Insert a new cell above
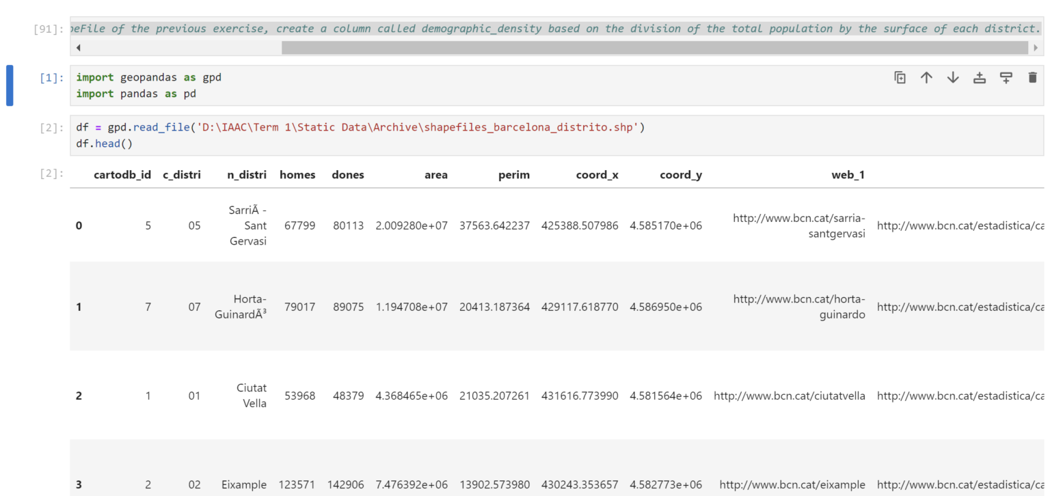The height and width of the screenshot is (496, 1050). click(980, 78)
